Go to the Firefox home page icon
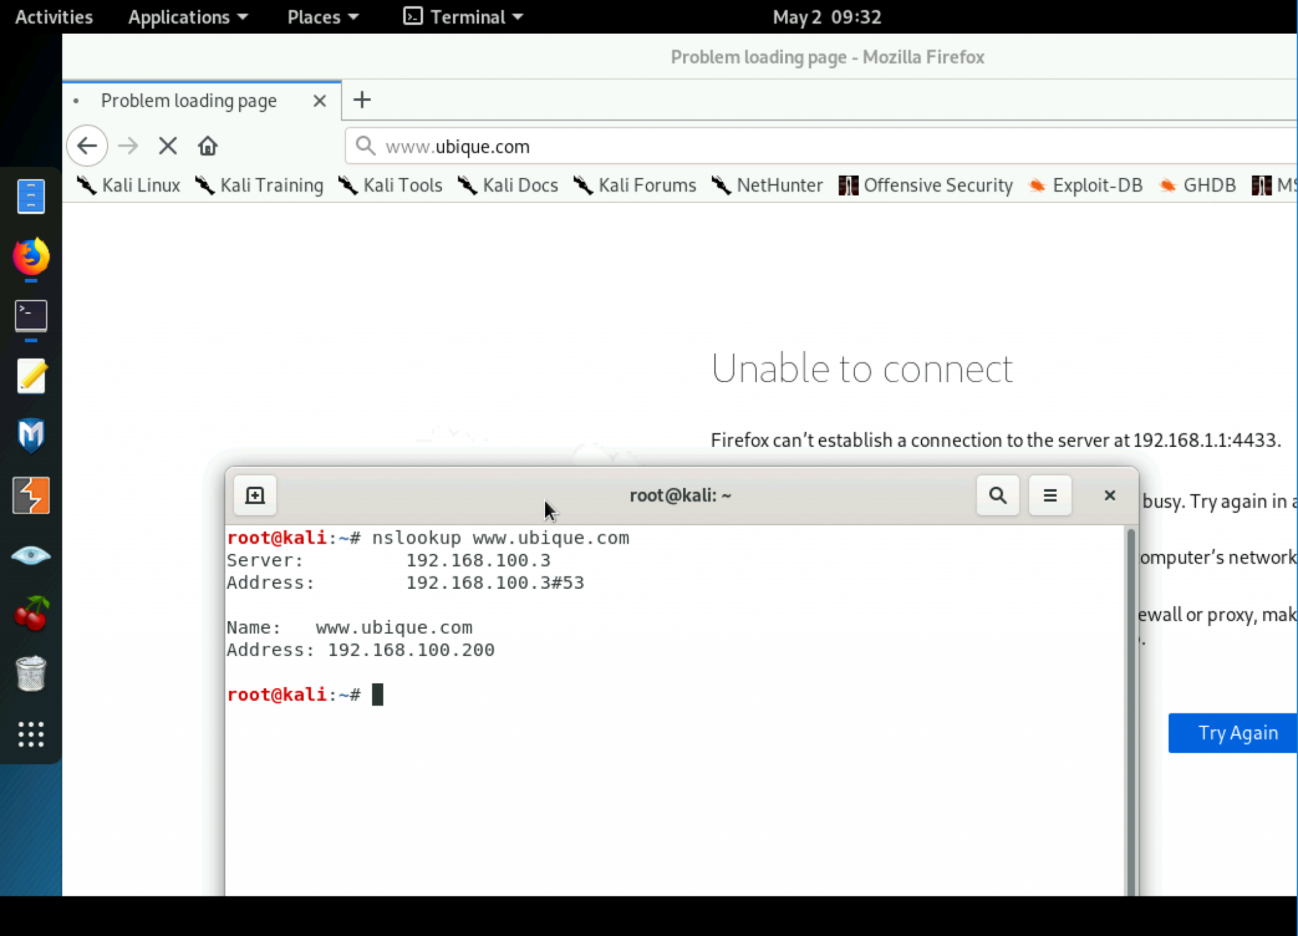The height and width of the screenshot is (936, 1298). [x=207, y=146]
